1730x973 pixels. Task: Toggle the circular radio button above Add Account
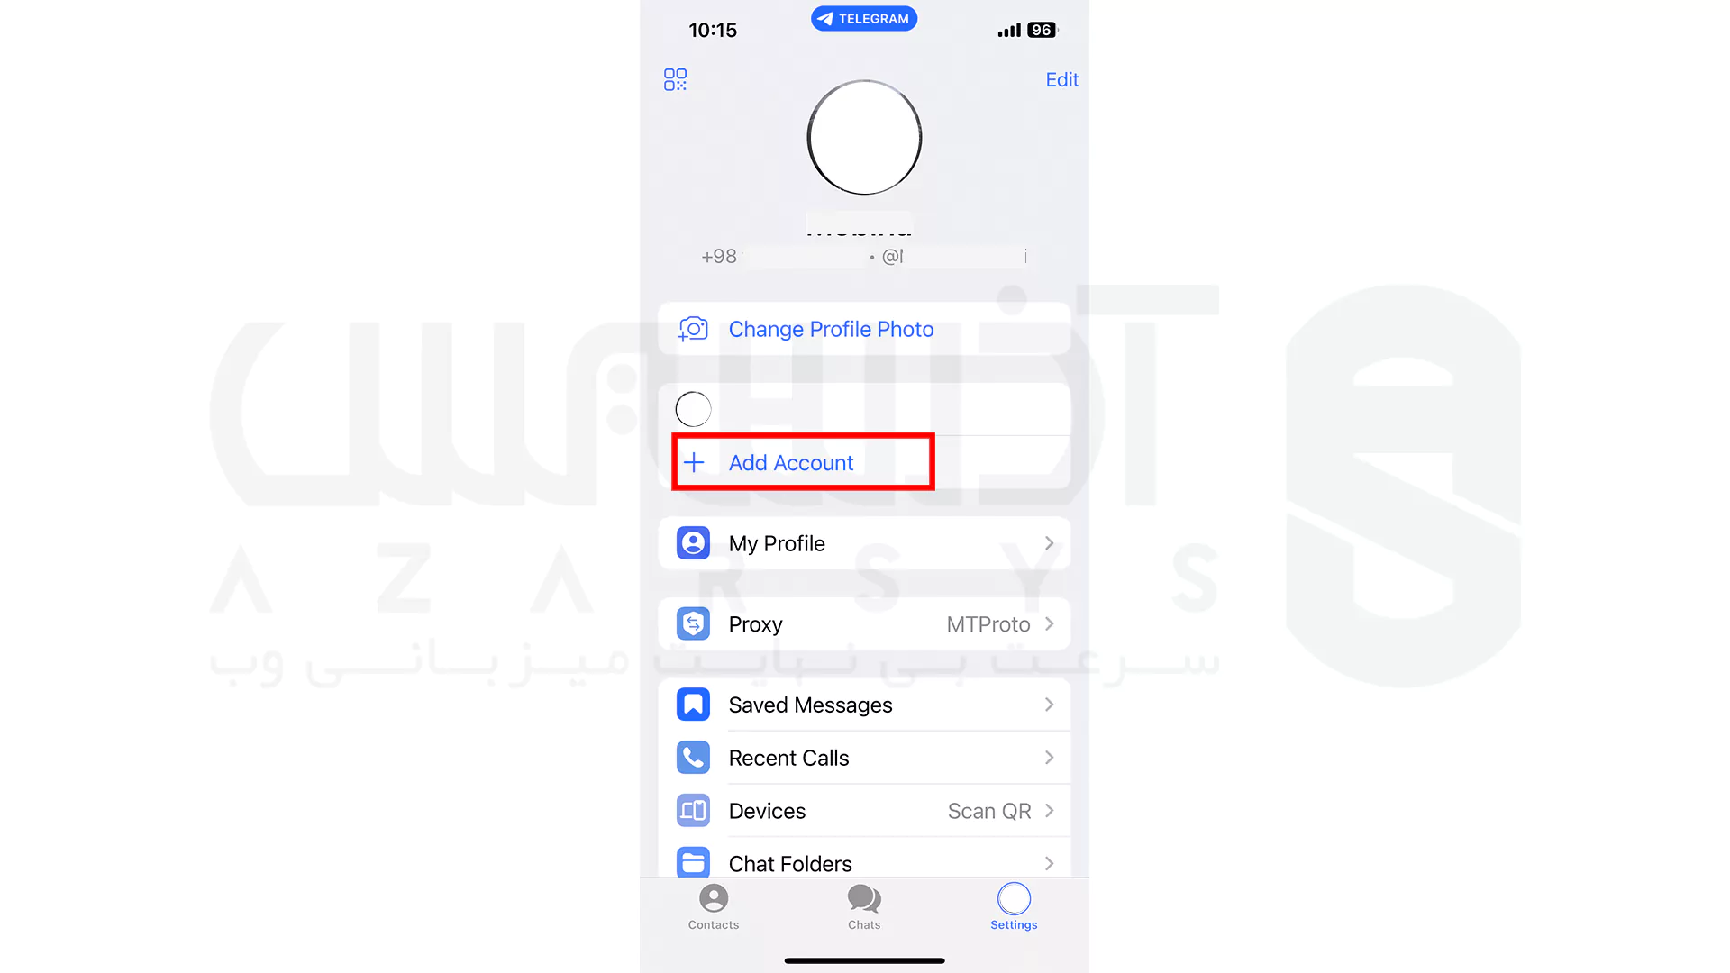pos(694,409)
